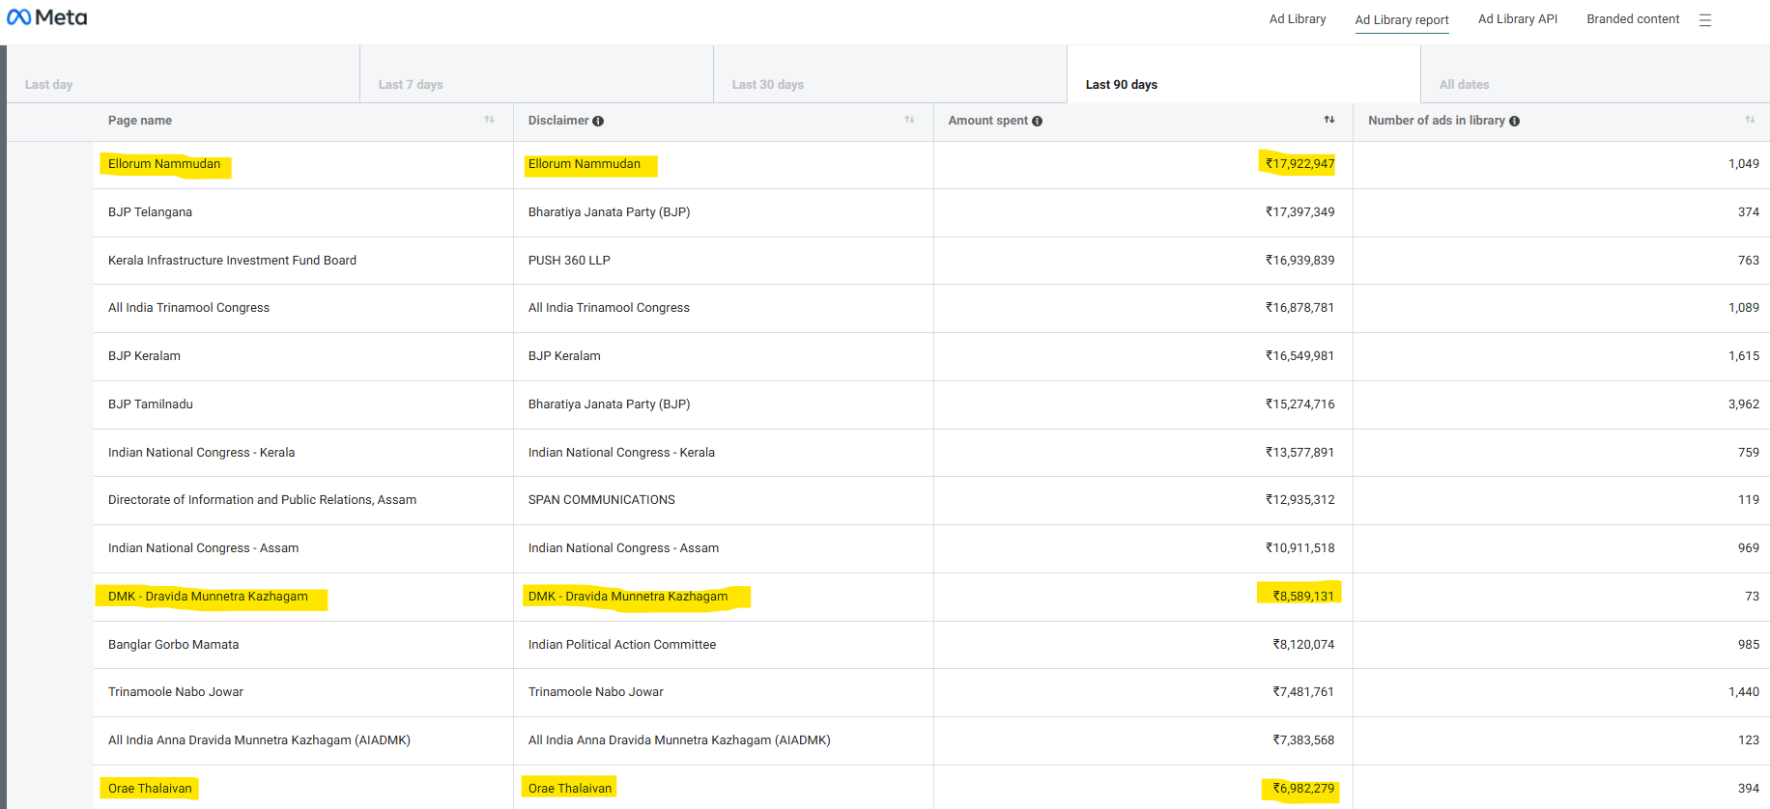Switch to Last 7 days tab
Image resolution: width=1770 pixels, height=809 pixels.
click(411, 85)
